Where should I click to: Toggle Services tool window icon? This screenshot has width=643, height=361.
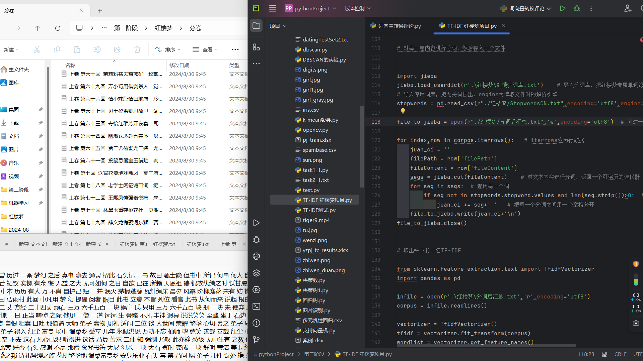click(256, 290)
